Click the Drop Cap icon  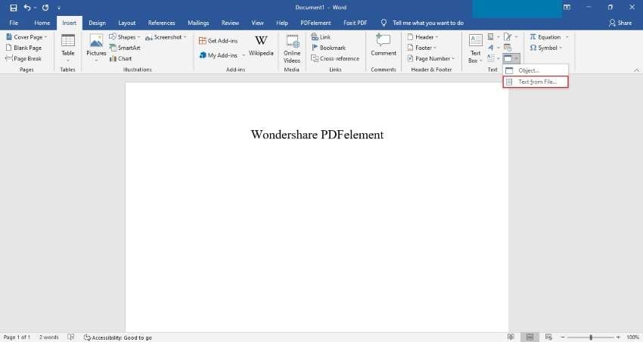pyautogui.click(x=490, y=59)
